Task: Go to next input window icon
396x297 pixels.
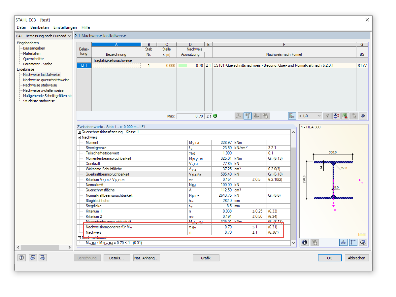Action: (x=43, y=258)
